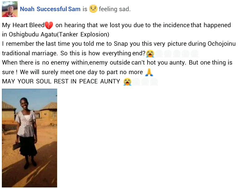Click the word 'Snap' in the post
Image resolution: width=247 pixels, height=189 pixels.
click(121, 44)
